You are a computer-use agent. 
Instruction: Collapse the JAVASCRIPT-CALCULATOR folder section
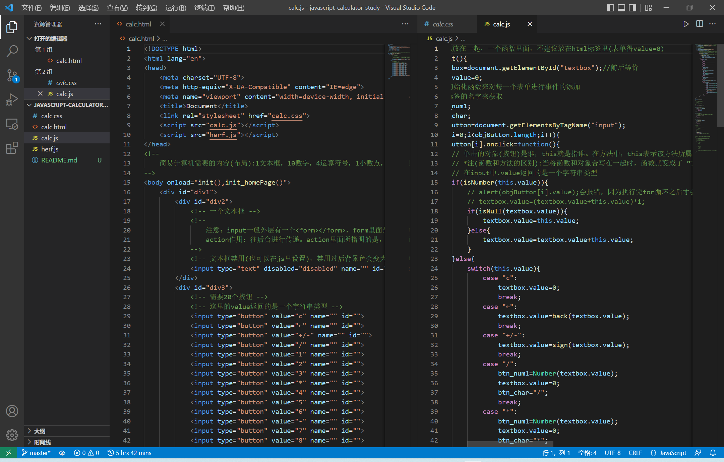point(67,105)
